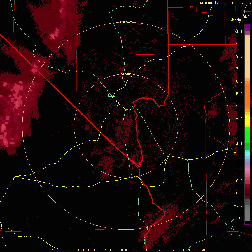Click the 9.8 value on the color scale

239,31
